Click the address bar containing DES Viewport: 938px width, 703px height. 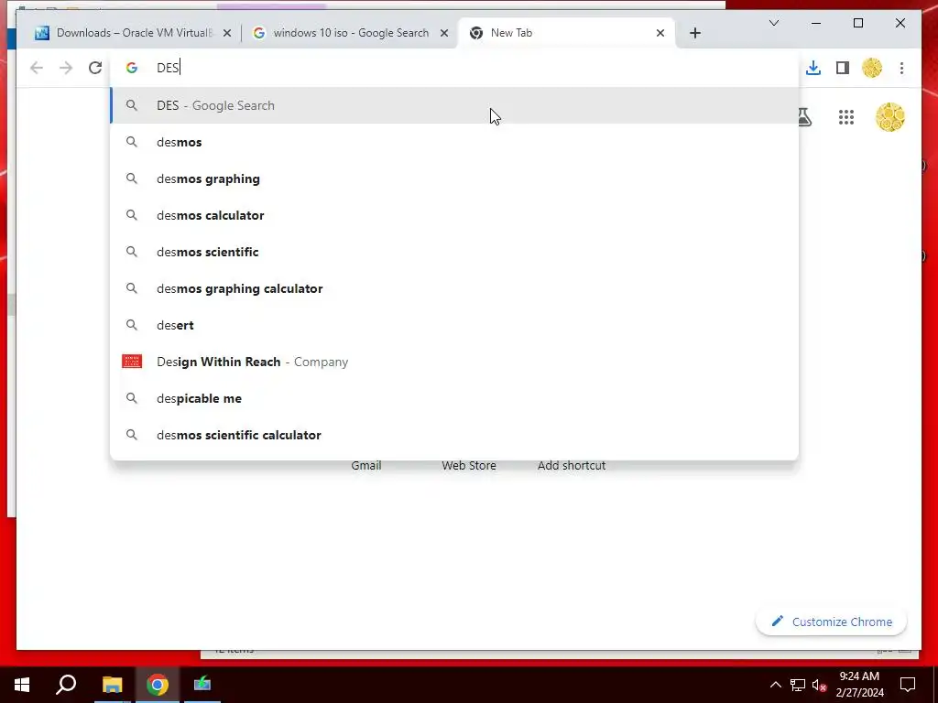[x=454, y=68]
